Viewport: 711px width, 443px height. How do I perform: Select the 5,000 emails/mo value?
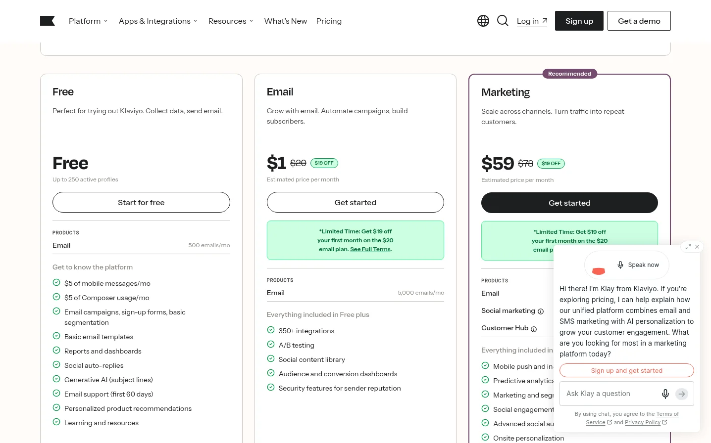pyautogui.click(x=421, y=293)
